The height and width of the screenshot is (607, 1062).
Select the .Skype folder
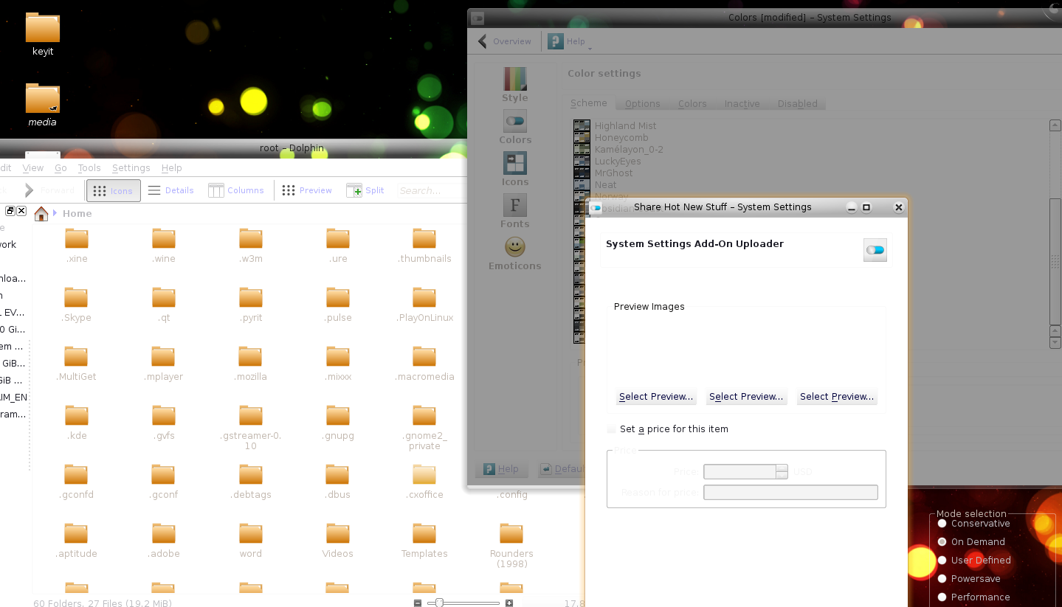coord(77,305)
